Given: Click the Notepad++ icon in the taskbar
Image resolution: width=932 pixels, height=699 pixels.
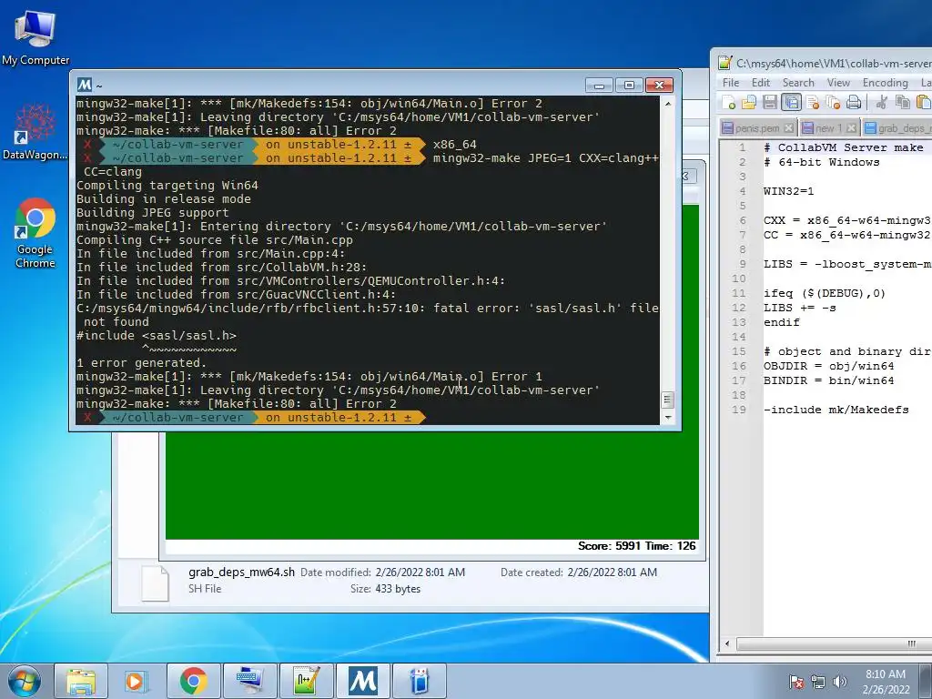Looking at the screenshot, I should pyautogui.click(x=306, y=681).
